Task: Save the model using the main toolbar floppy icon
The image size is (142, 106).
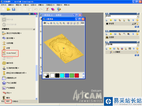Action: (14, 9)
